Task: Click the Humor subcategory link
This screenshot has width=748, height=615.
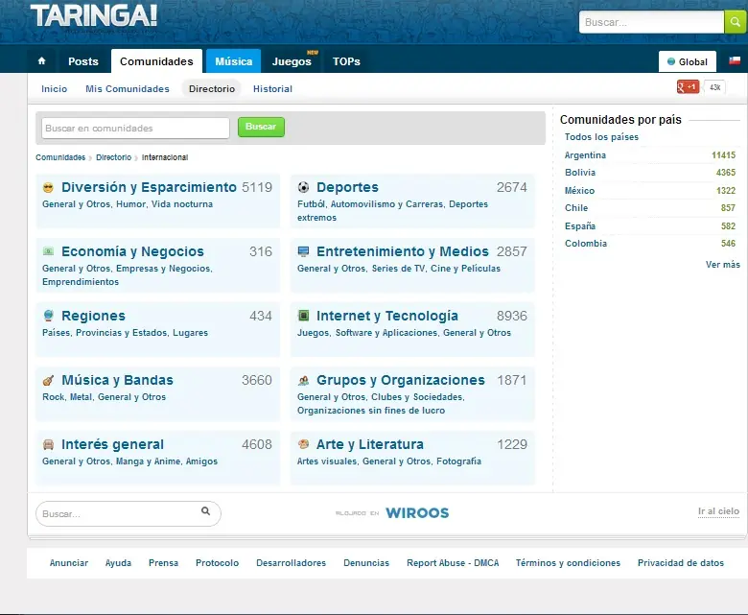Action: click(131, 204)
